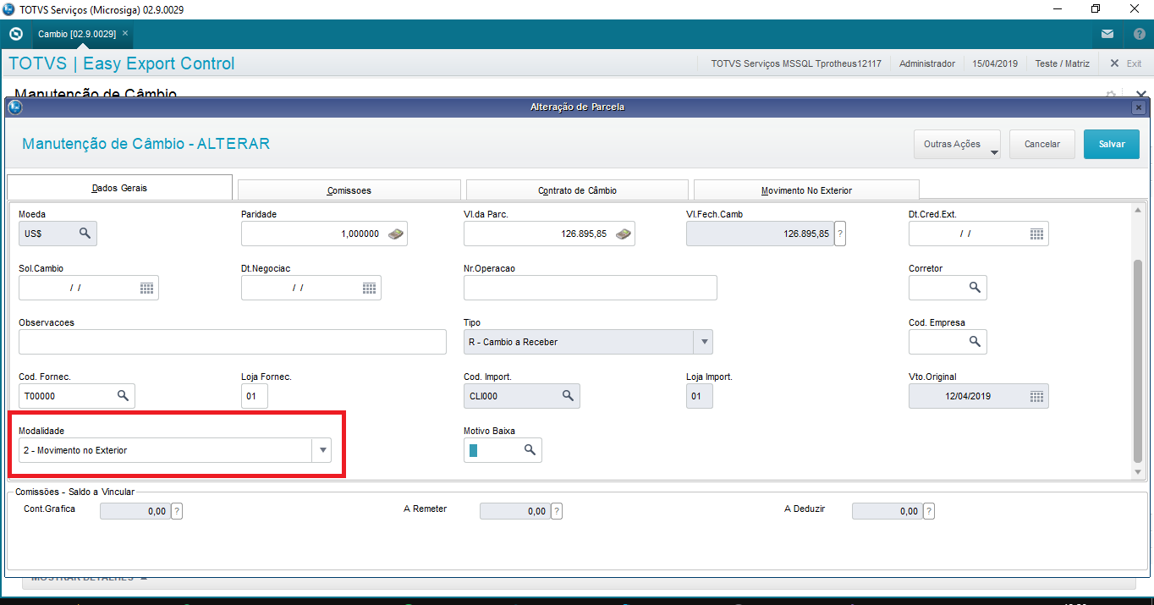Click the Exit button in header

(x=1126, y=63)
